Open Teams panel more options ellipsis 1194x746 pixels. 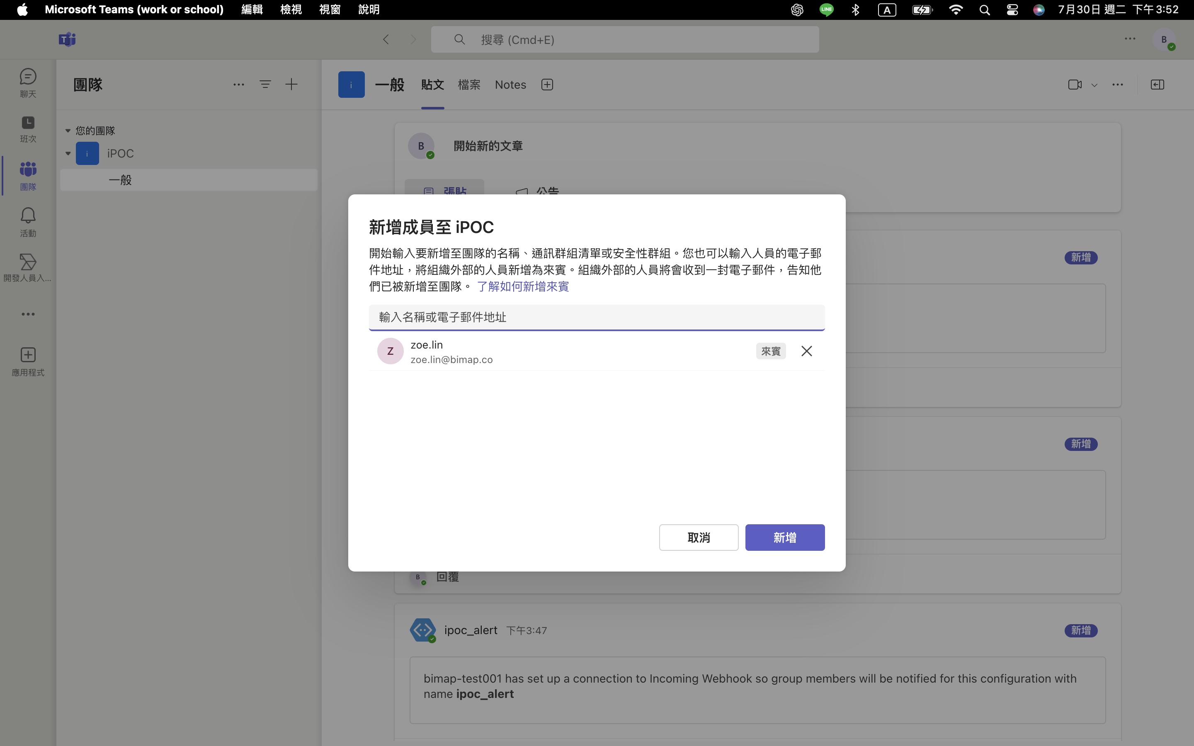[x=239, y=85]
